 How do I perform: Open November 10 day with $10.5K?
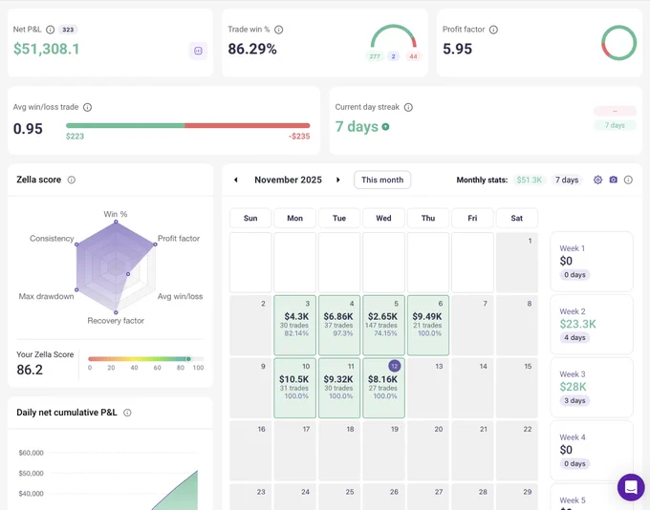tap(294, 388)
